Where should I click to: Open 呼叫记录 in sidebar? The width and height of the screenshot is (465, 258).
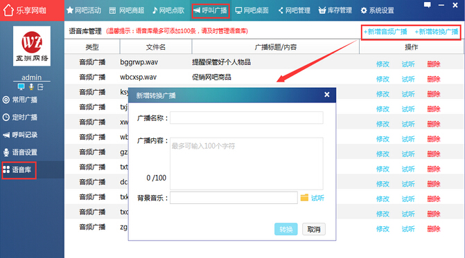tap(20, 135)
